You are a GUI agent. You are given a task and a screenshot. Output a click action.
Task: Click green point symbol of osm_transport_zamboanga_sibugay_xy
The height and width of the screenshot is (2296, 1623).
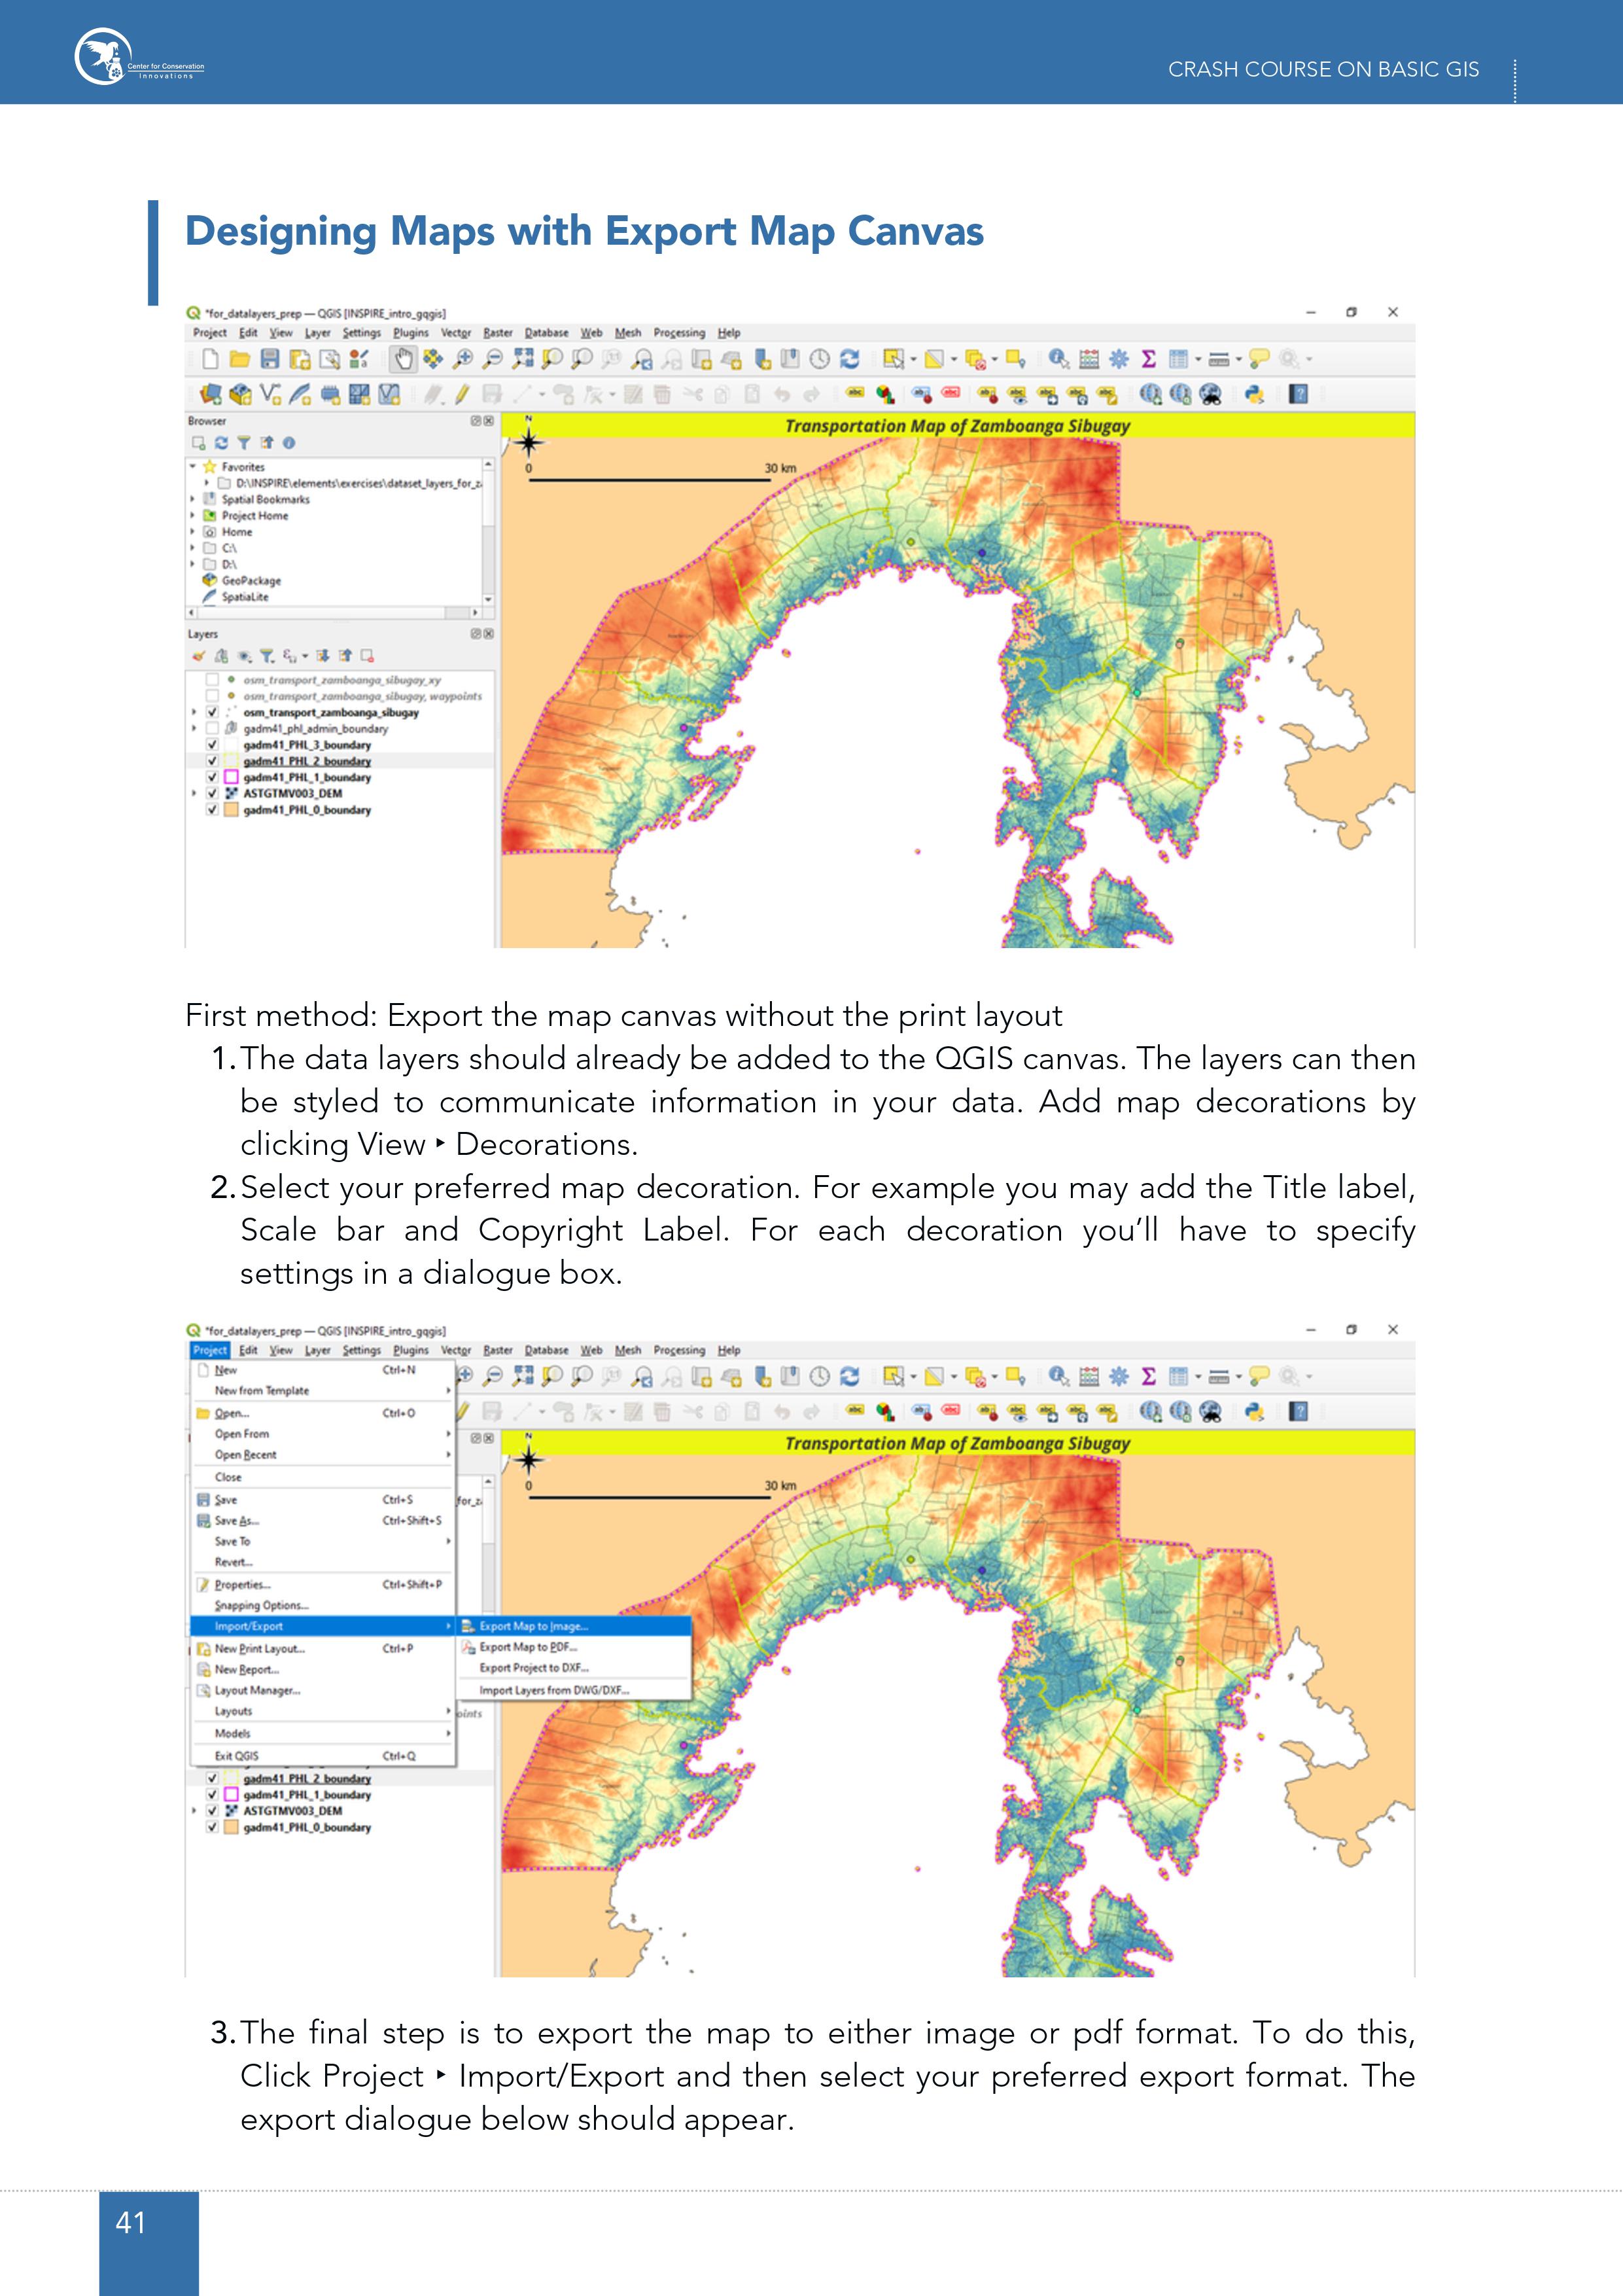tap(231, 680)
